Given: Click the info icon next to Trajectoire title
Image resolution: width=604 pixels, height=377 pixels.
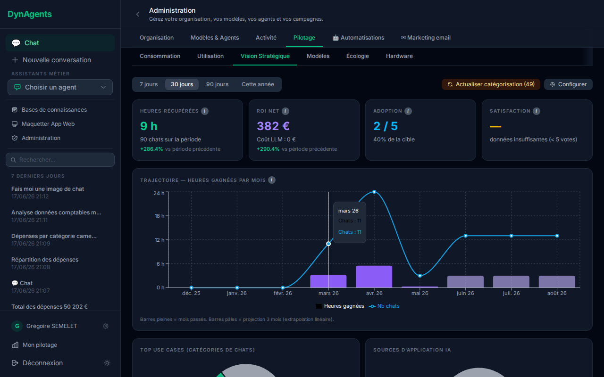Looking at the screenshot, I should point(272,180).
